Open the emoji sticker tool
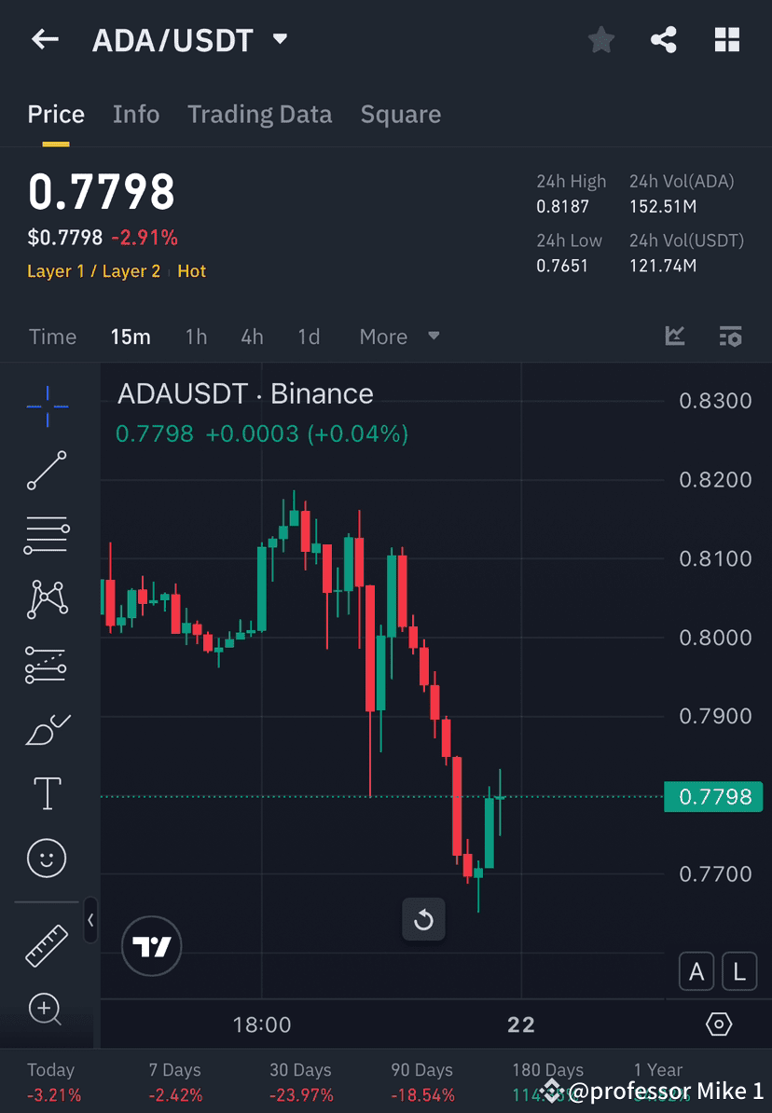 tap(47, 858)
